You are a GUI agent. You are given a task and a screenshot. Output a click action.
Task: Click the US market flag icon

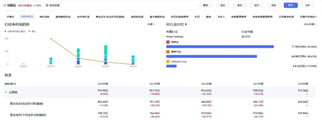[4, 6]
